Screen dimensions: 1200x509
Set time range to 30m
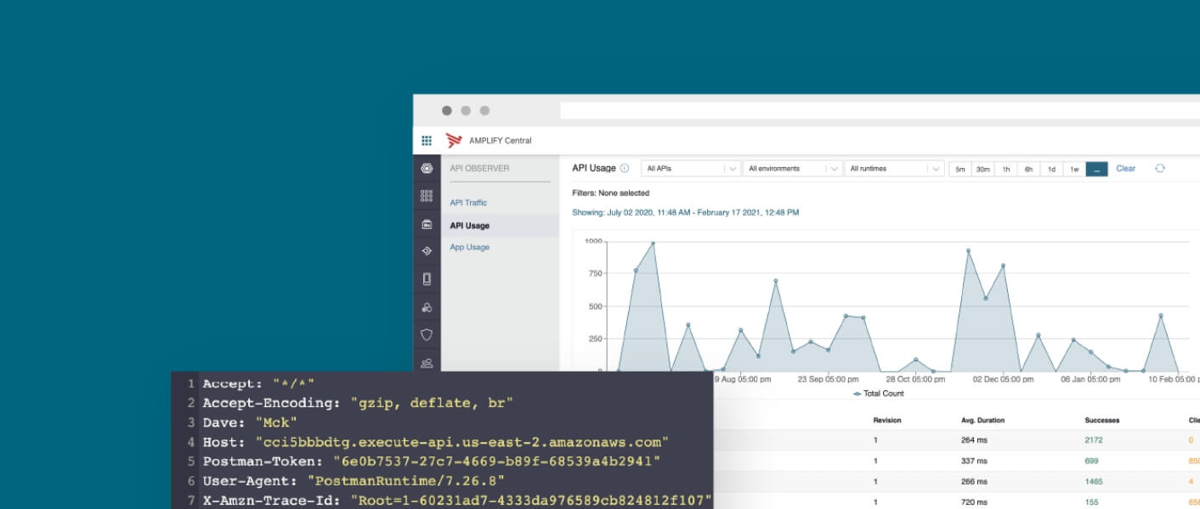click(x=983, y=169)
